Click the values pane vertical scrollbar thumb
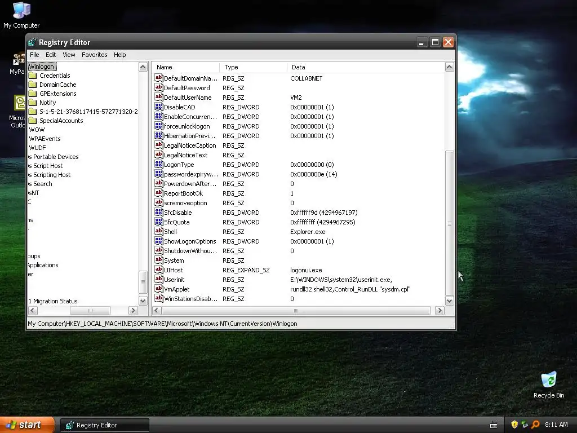The height and width of the screenshot is (433, 577). pyautogui.click(x=449, y=223)
